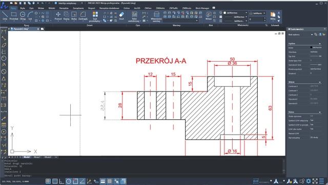Collapse the Ogólne section in properties panel
The height and width of the screenshot is (185, 328).
[320, 44]
